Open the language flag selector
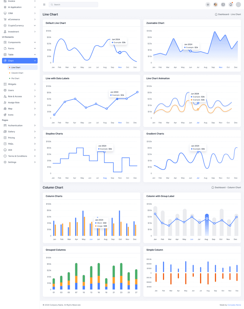Screen dimensions: 244x309 215,5
